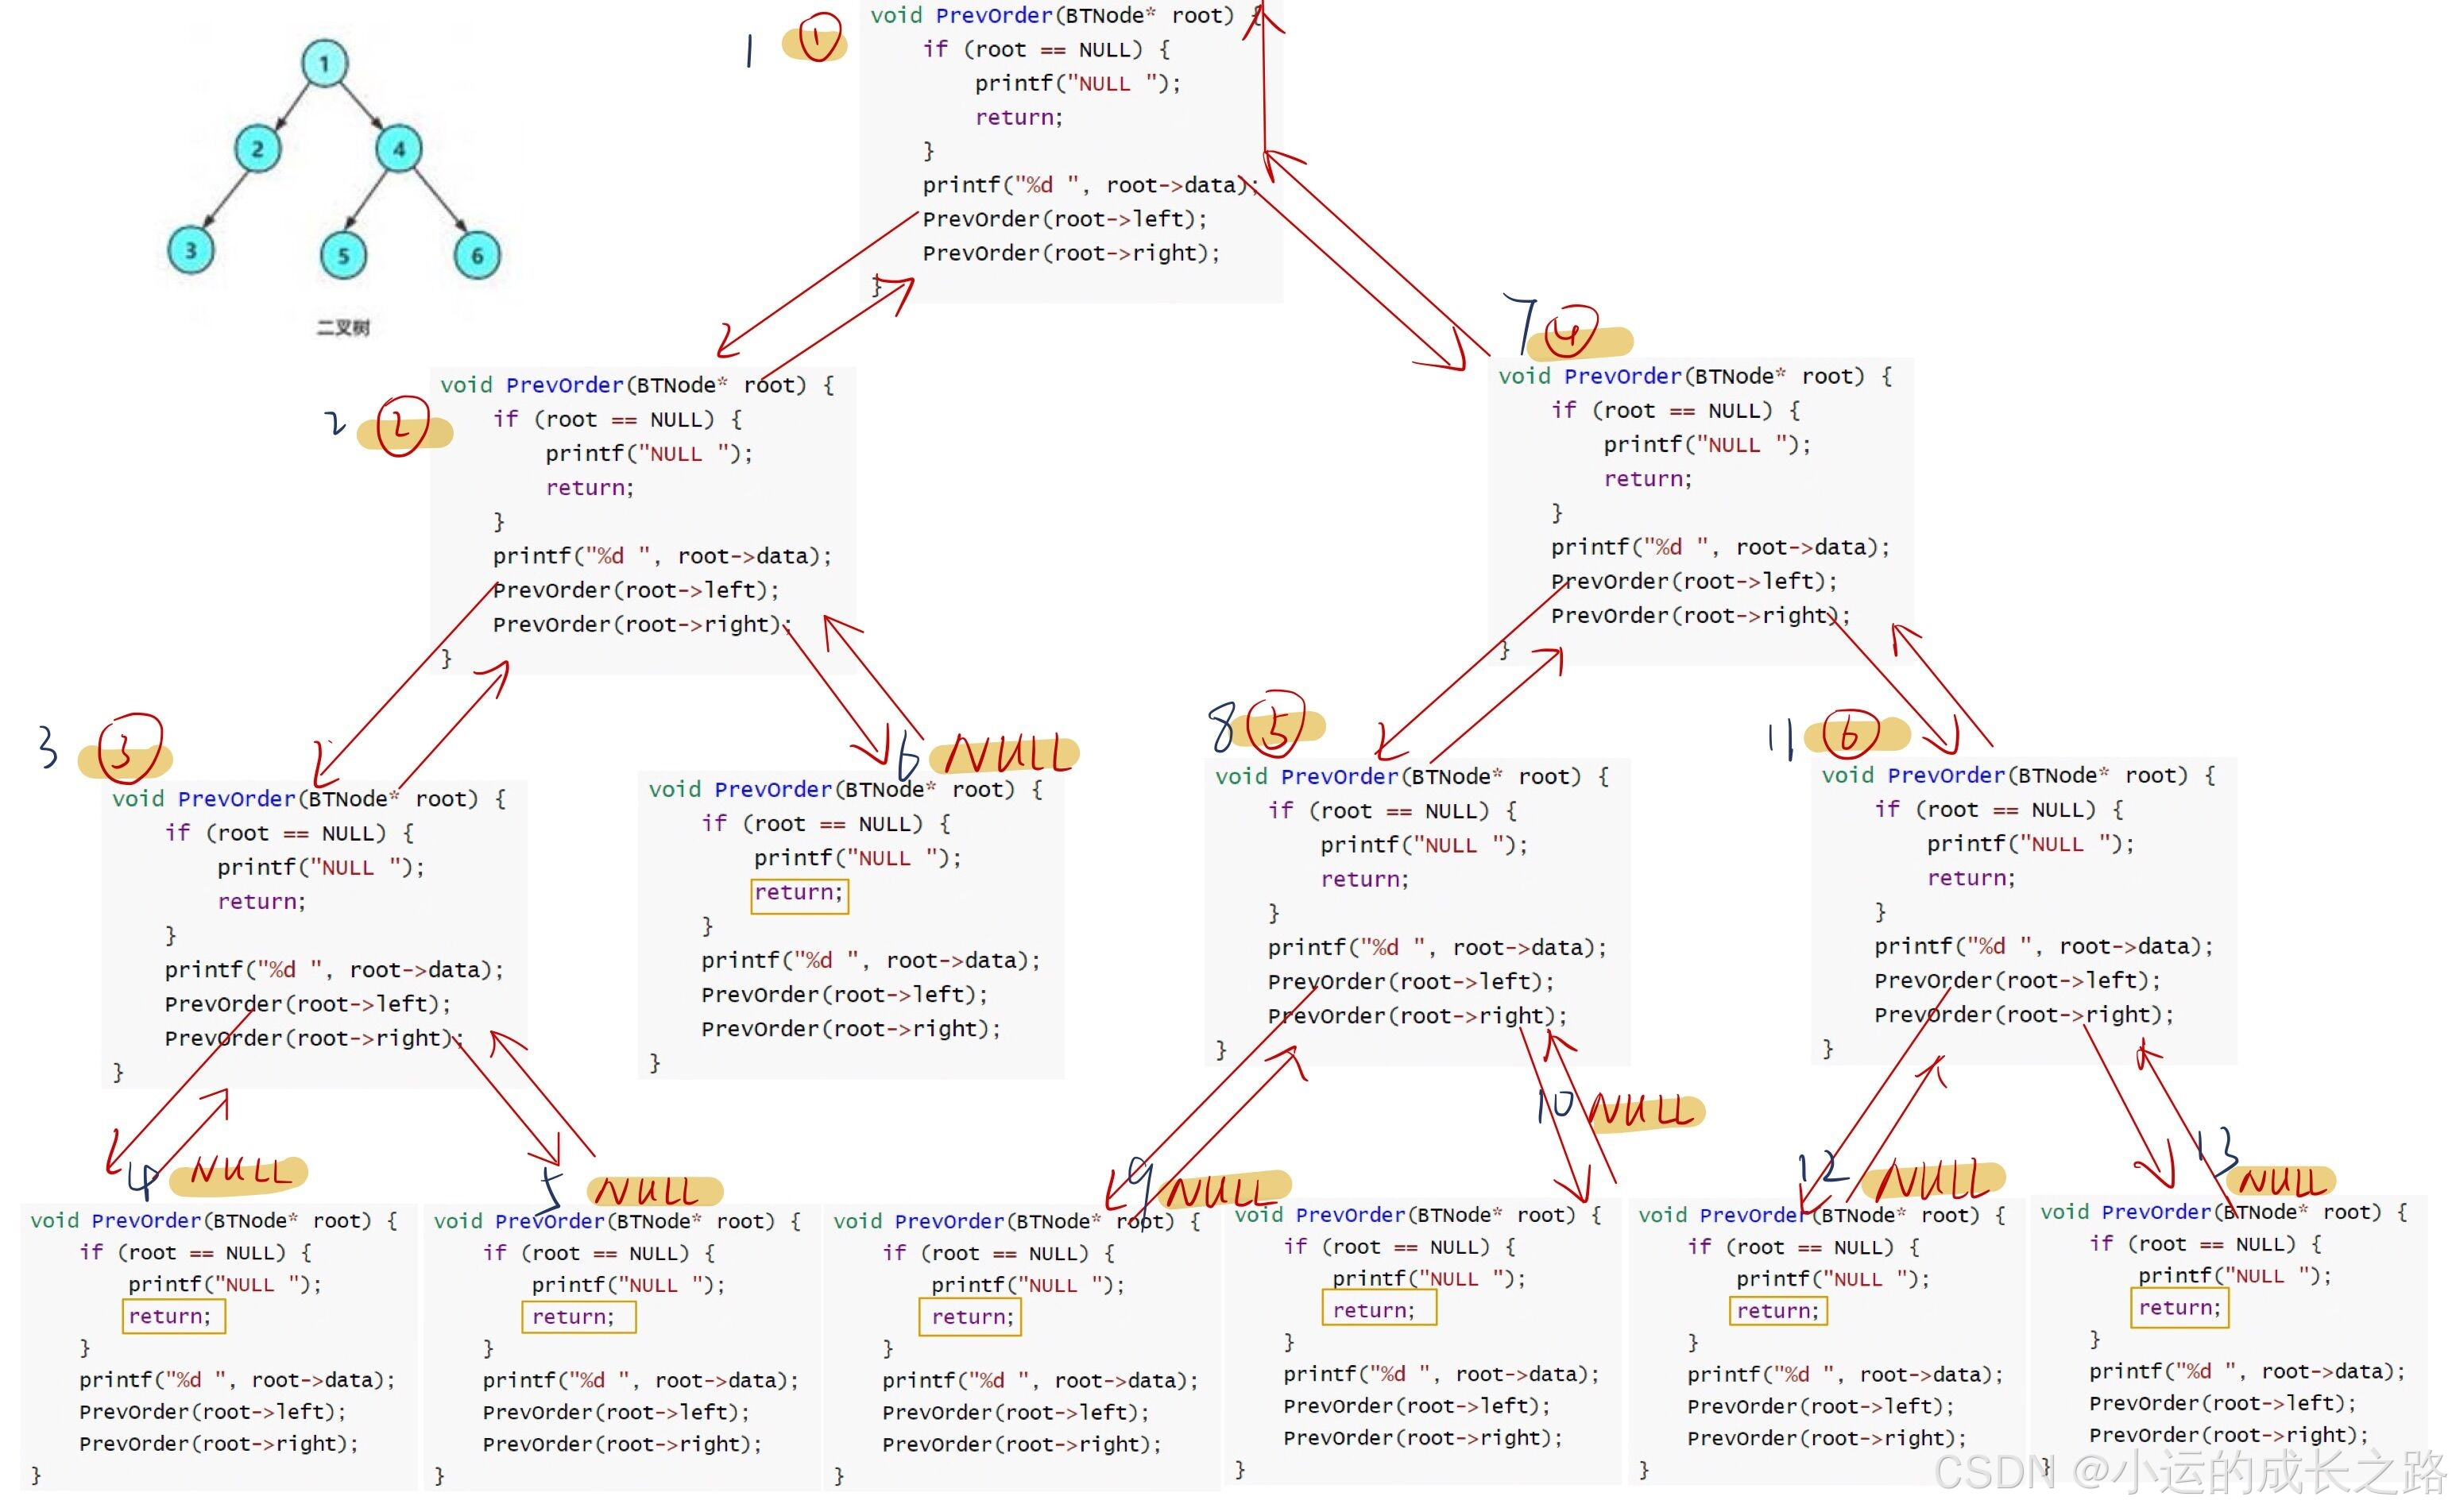Click the highlighted NULL label numbered 6
The width and height of the screenshot is (2452, 1512).
coord(1008,755)
